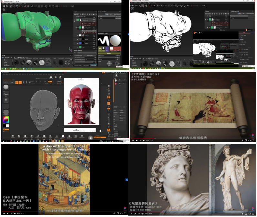257x217 pixels.
Task: Open the Edit menu in left Substance window
Action: click(x=7, y=4)
